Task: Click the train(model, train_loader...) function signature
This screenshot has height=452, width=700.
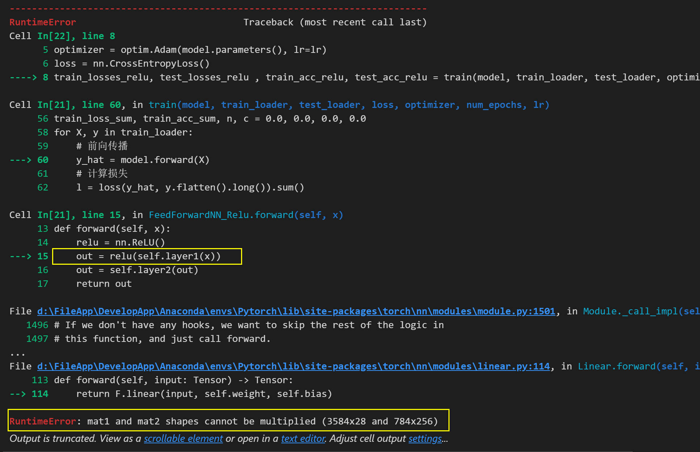Action: click(x=349, y=105)
